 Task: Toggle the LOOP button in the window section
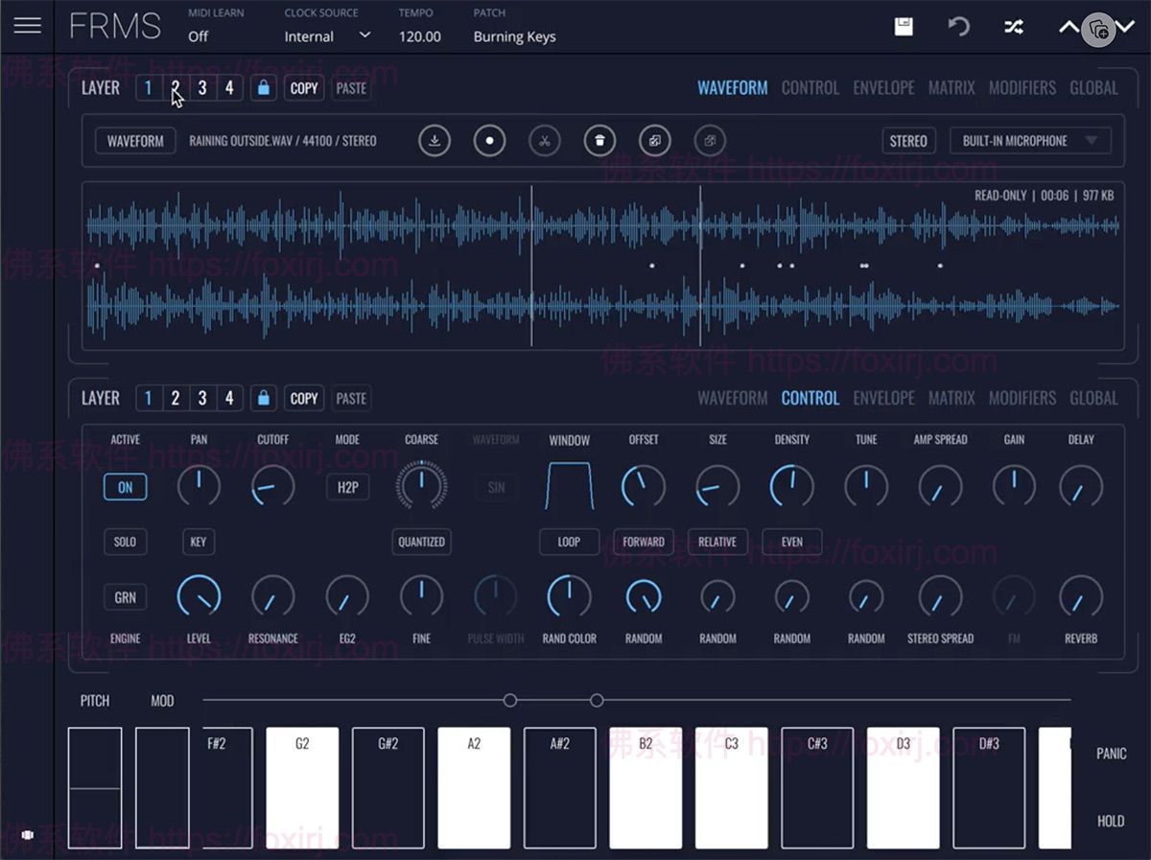[569, 542]
